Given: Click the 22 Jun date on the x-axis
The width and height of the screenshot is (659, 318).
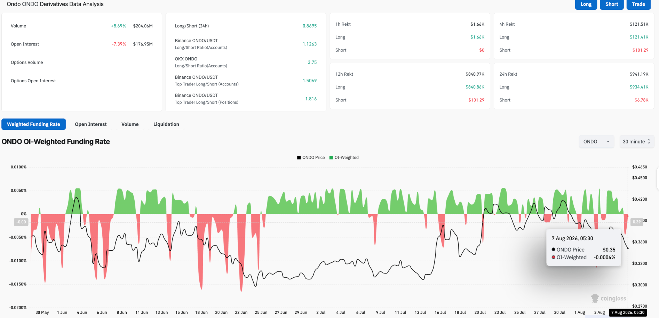Looking at the screenshot, I should (x=241, y=312).
